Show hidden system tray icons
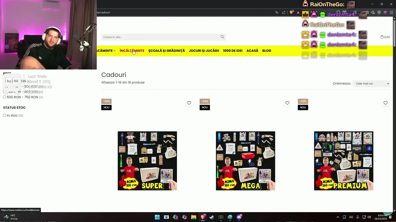 (x=338, y=217)
